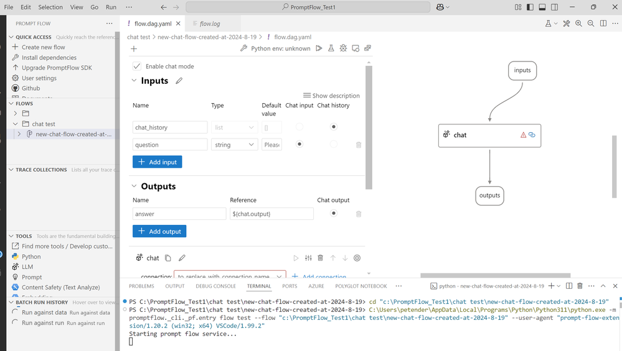The image size is (622, 351).
Task: Select Chat history radio for chat_history row
Action: [334, 127]
